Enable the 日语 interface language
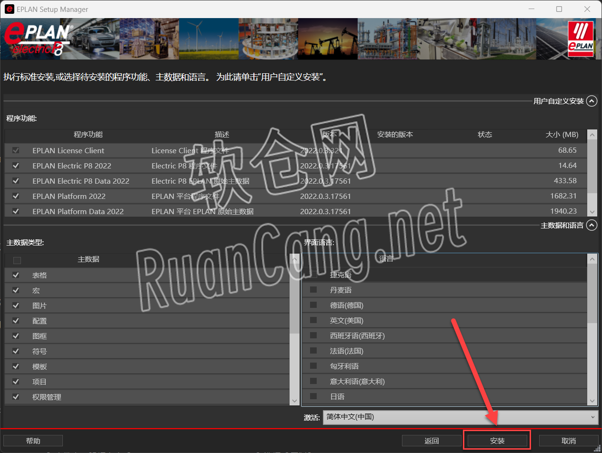Image resolution: width=602 pixels, height=453 pixels. point(313,396)
